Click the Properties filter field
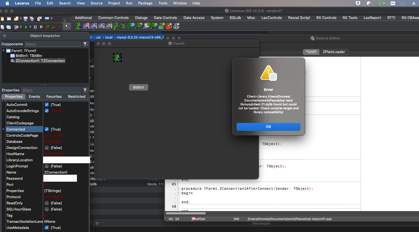Screen dimensions: 419x232 click(51, 90)
